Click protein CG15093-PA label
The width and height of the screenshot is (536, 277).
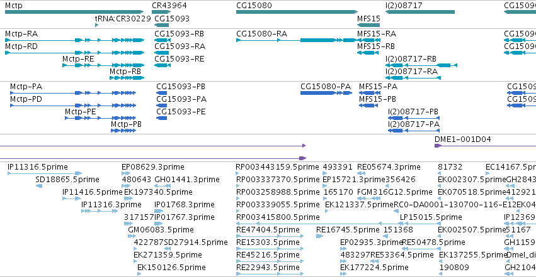point(181,99)
